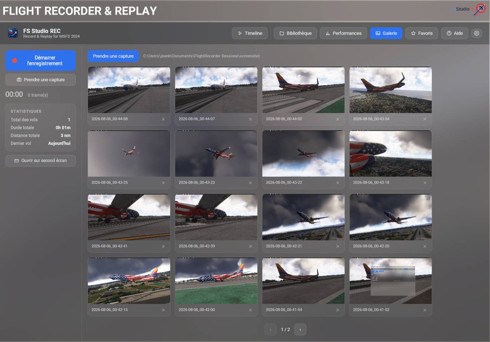Start recording with Démarrer l'enregistrement
This screenshot has height=342, width=490.
(40, 60)
